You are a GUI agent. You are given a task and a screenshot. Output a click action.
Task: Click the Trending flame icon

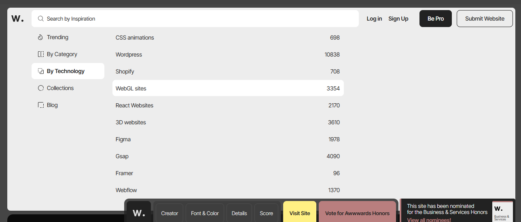(x=40, y=37)
